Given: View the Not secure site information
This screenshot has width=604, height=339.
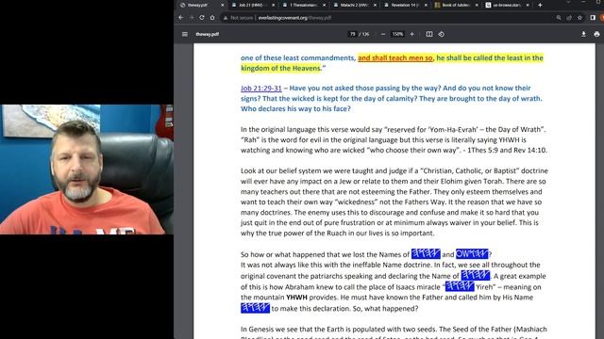Looking at the screenshot, I should 239,18.
